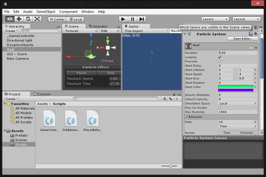Image resolution: width=266 pixels, height=177 pixels.
Task: Open the Start Lifetime mode arrow
Action: tap(255, 70)
